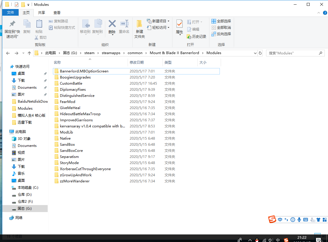Go back with the back arrow

(x=8, y=53)
